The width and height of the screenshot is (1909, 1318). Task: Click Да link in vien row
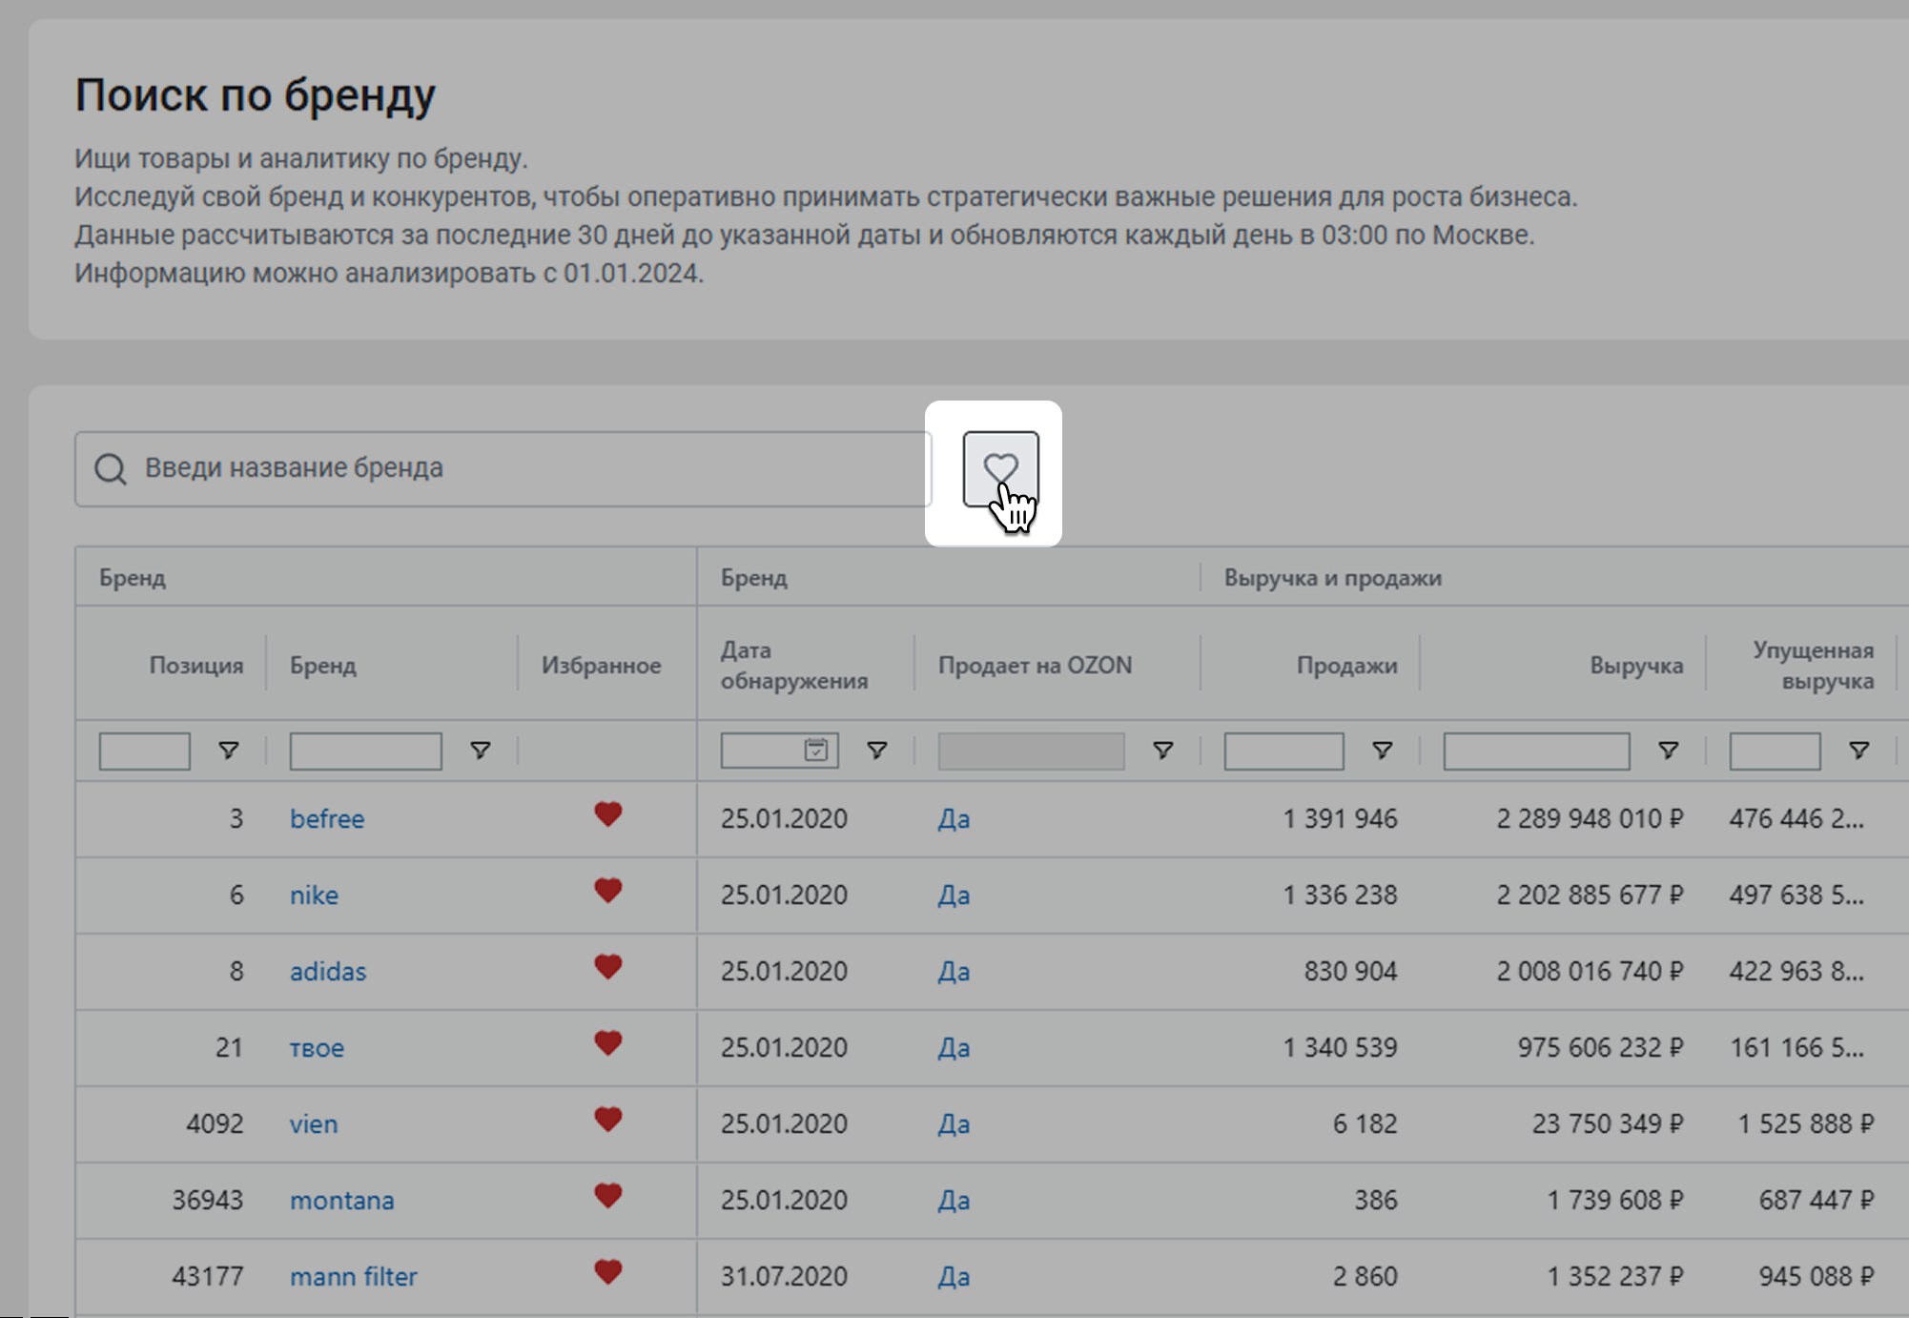(954, 1123)
